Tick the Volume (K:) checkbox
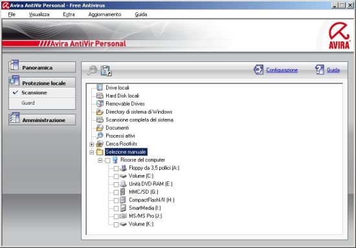Screen dimensions: 356x248 pos(116,225)
